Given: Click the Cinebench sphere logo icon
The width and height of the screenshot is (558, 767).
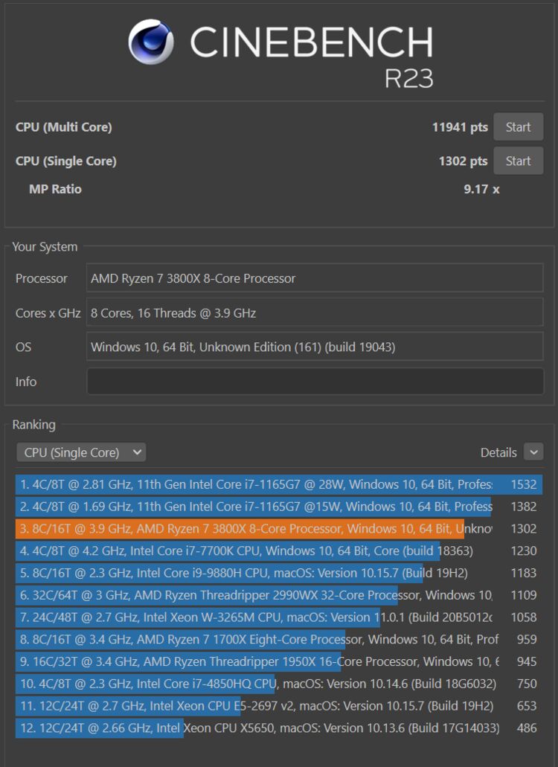Looking at the screenshot, I should [x=150, y=42].
